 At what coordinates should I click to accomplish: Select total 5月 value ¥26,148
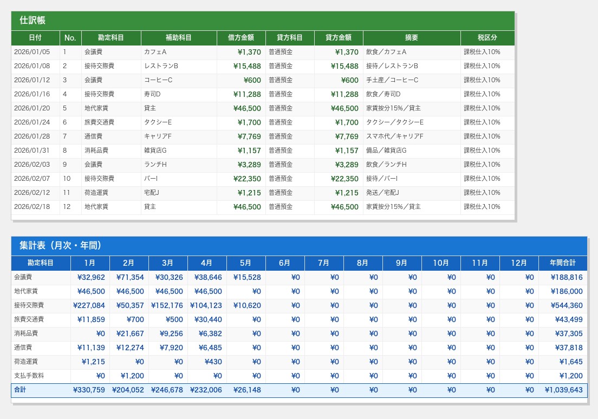(x=247, y=390)
